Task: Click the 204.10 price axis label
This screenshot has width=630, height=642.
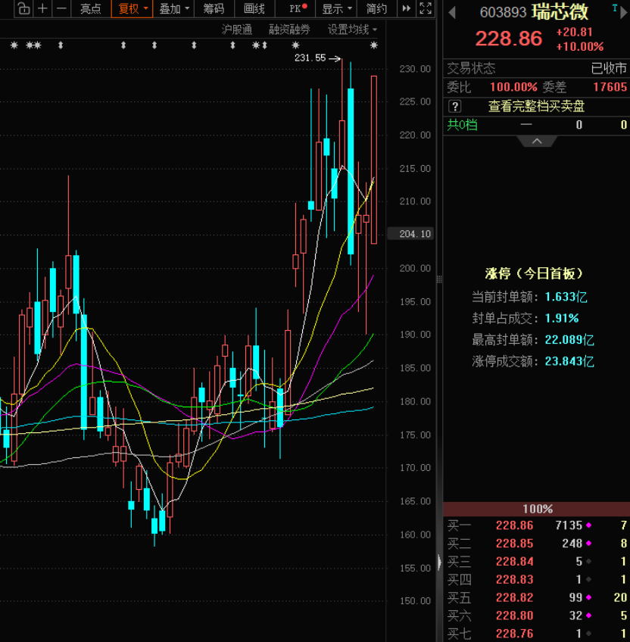Action: 411,234
